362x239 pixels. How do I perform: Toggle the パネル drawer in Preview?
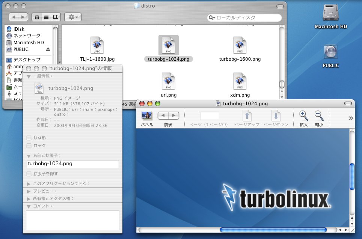[x=147, y=115]
